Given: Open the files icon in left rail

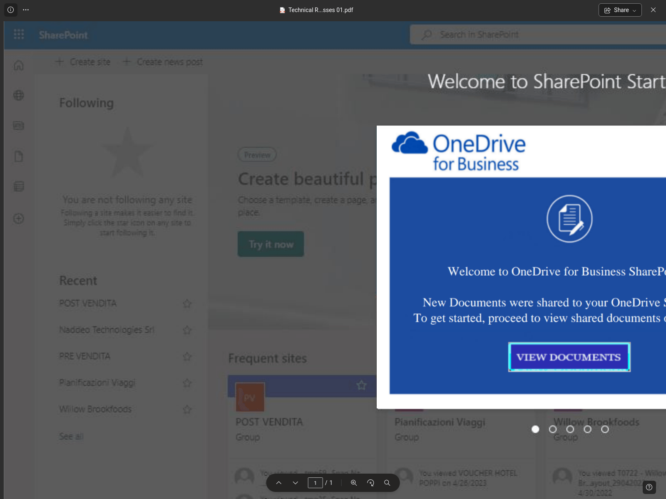Looking at the screenshot, I should tap(19, 156).
